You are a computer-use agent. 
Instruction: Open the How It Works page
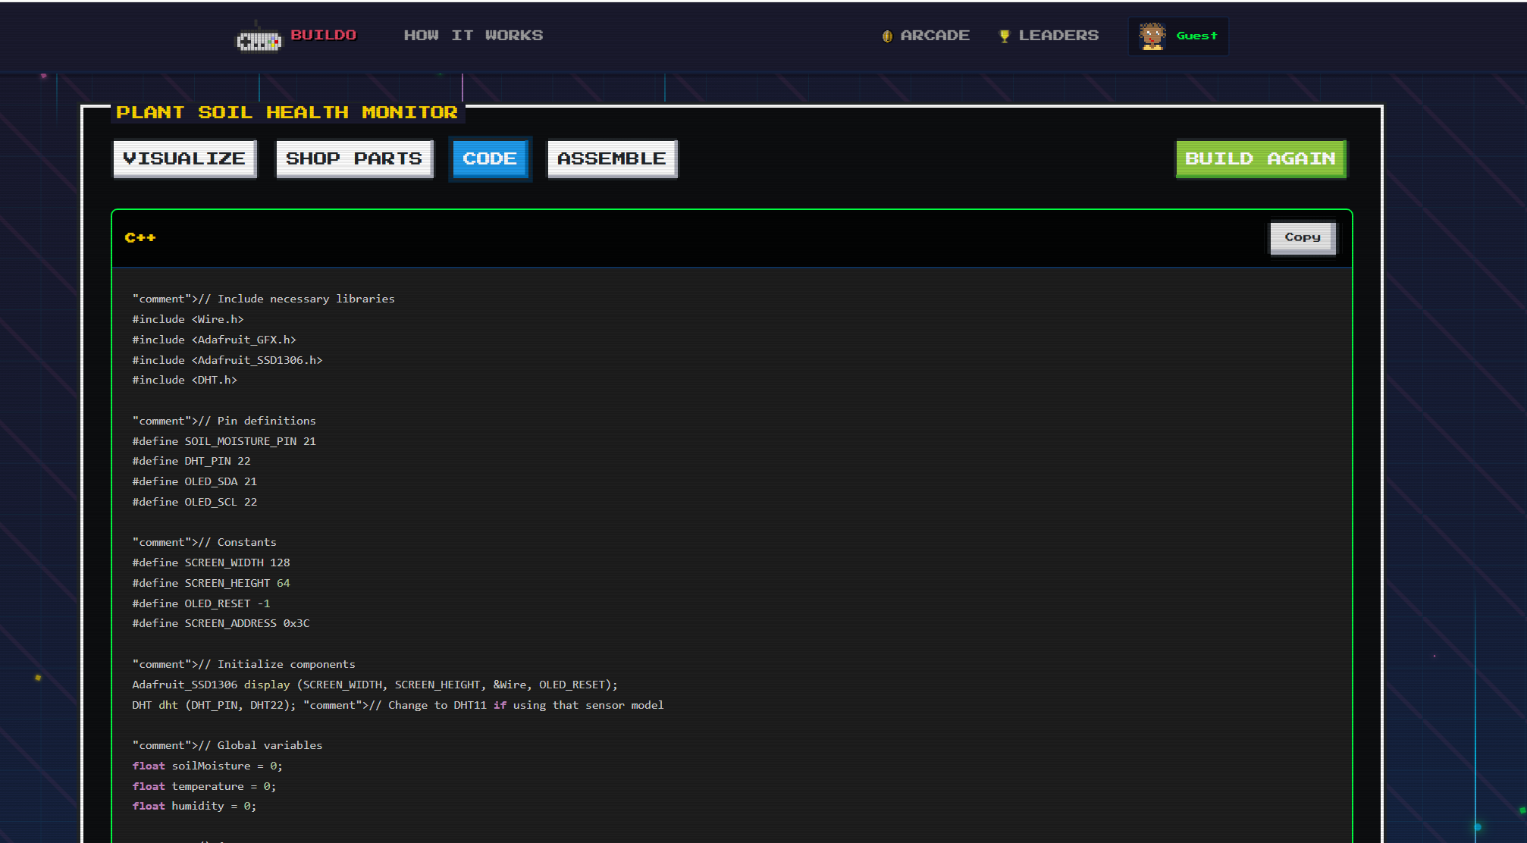pos(473,36)
